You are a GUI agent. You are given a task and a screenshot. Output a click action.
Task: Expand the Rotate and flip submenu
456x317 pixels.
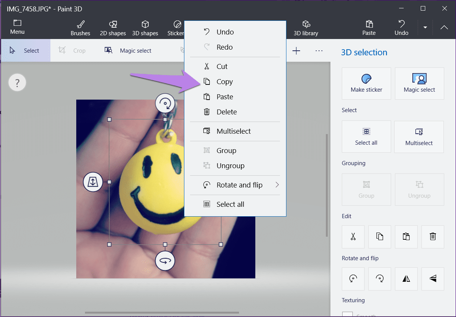[235, 185]
